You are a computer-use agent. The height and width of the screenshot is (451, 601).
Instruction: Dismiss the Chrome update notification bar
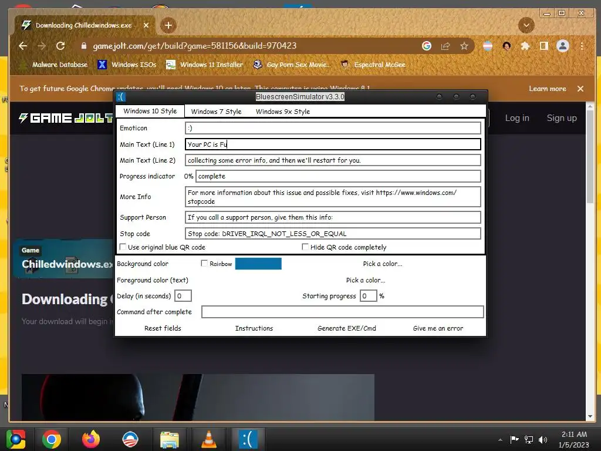(580, 89)
